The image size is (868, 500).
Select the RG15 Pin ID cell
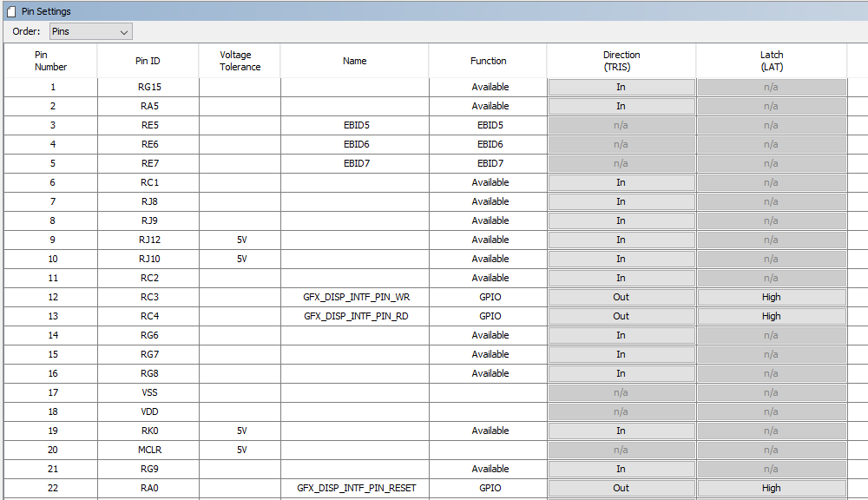coord(149,87)
